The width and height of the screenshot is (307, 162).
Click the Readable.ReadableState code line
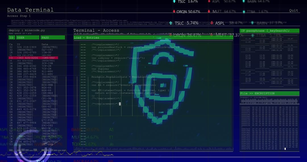(x=123, y=77)
